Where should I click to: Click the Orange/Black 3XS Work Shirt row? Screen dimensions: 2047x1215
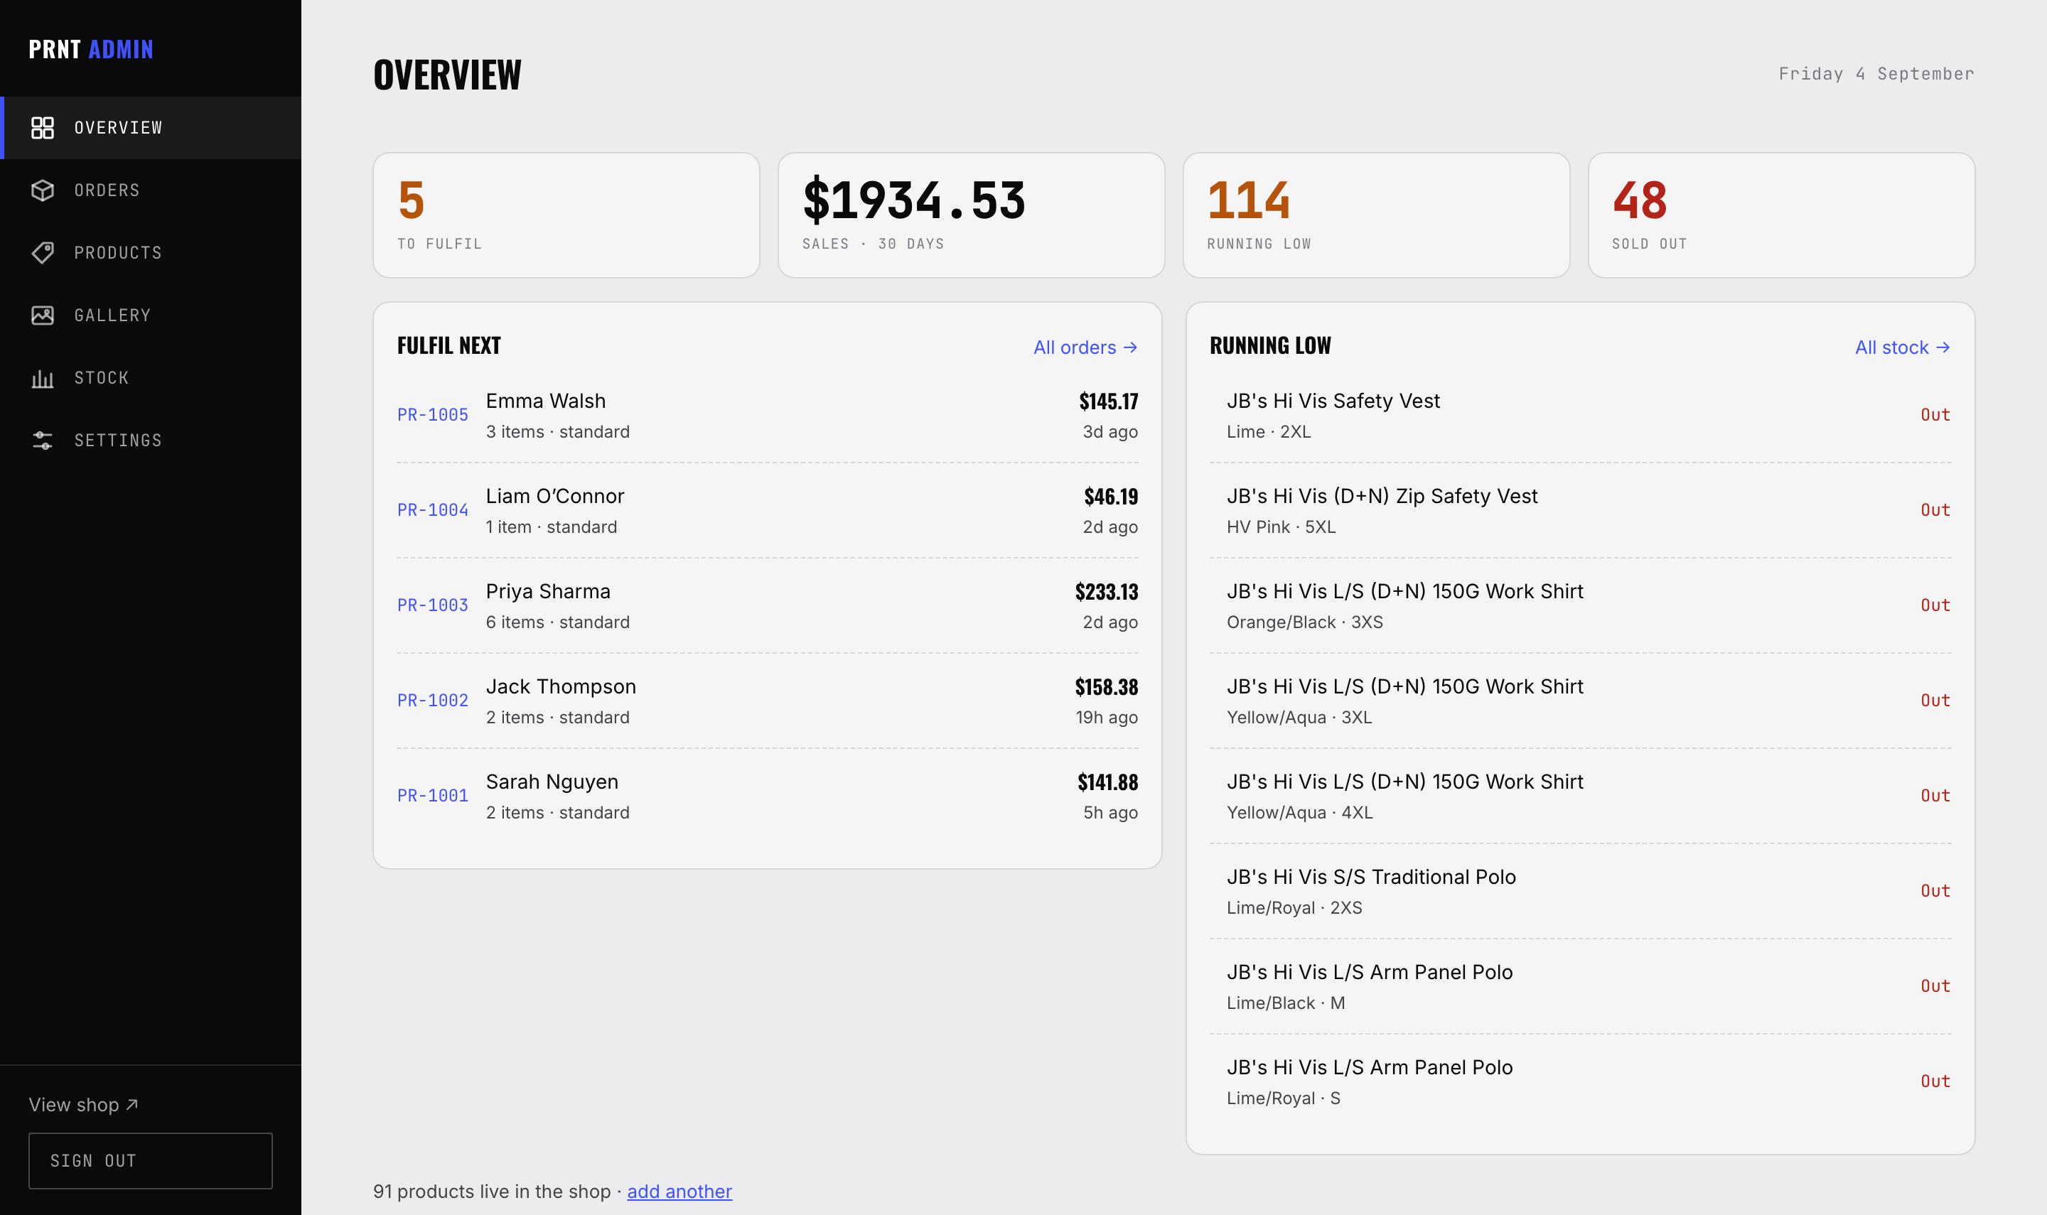(x=1580, y=606)
